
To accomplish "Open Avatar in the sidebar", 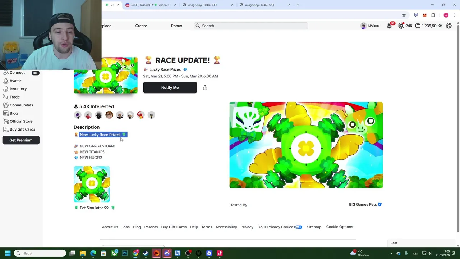I will pos(15,81).
